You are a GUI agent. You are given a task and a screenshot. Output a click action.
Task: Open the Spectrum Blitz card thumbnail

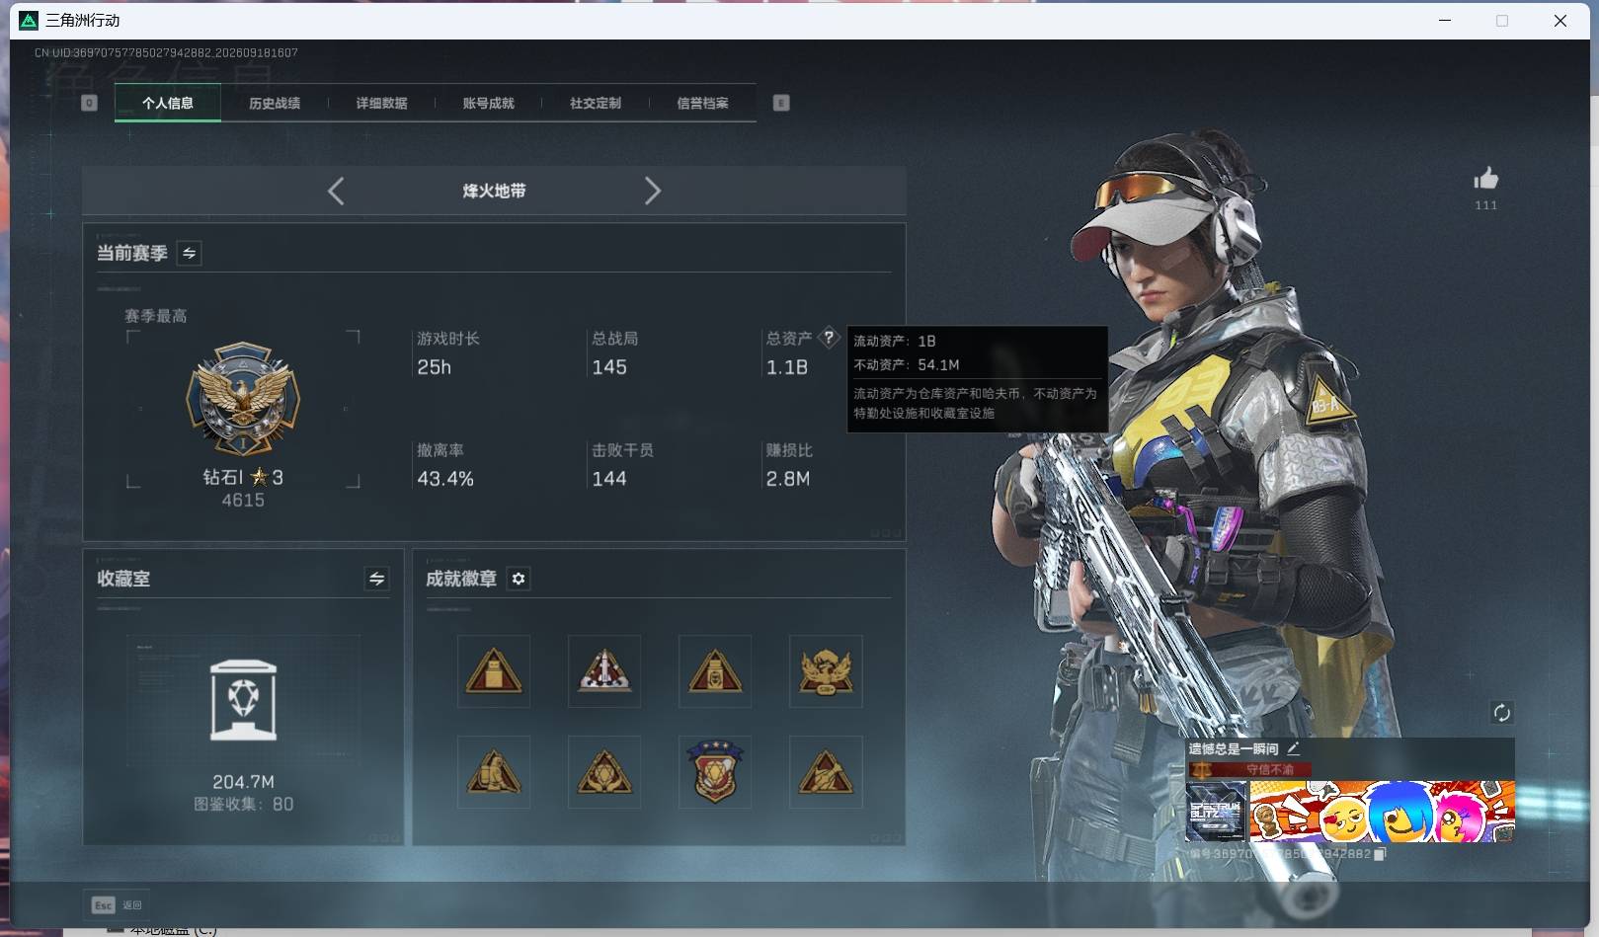pyautogui.click(x=1217, y=812)
